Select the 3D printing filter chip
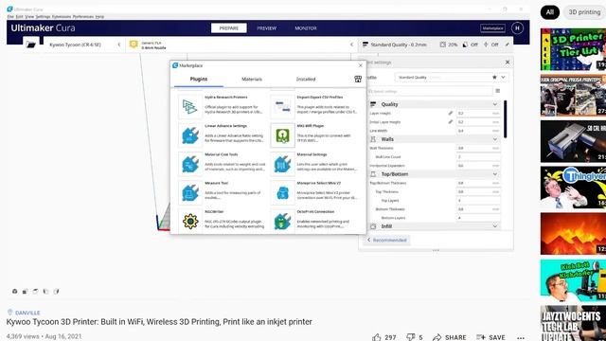The image size is (606, 341). click(x=584, y=12)
